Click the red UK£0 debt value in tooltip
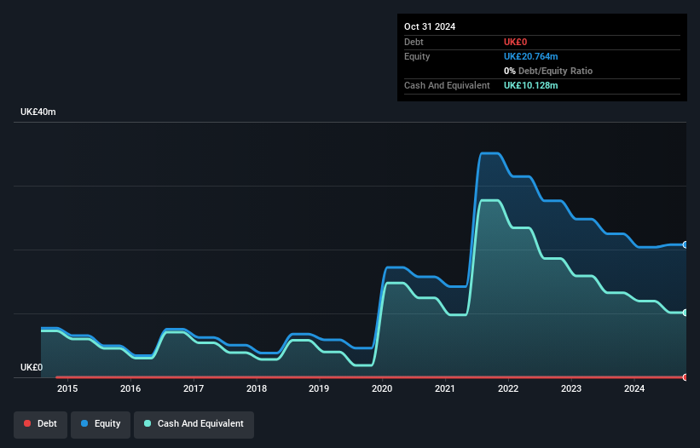This screenshot has height=448, width=700. click(515, 42)
